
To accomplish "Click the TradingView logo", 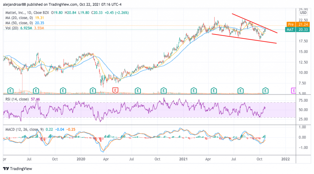I will point(17,169).
